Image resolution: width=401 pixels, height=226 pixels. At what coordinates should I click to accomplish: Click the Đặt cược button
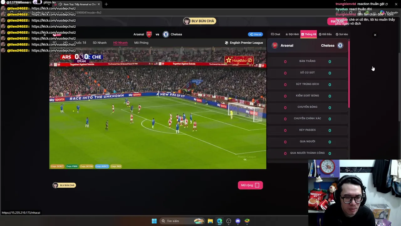[337, 21]
